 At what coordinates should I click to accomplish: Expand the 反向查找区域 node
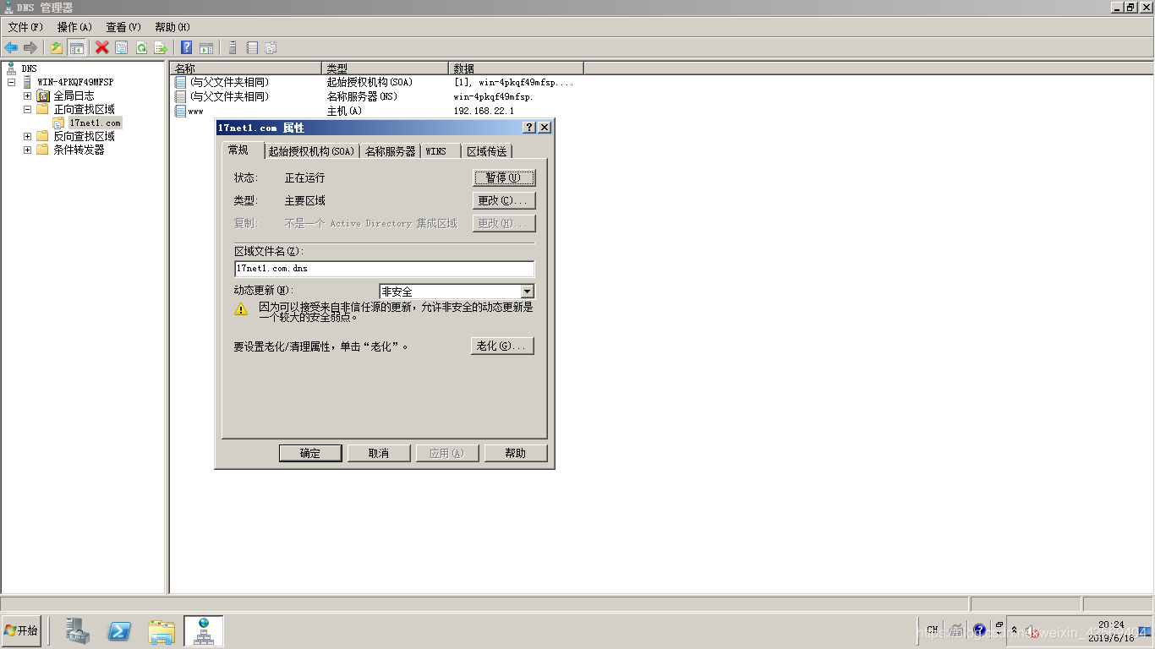click(27, 136)
